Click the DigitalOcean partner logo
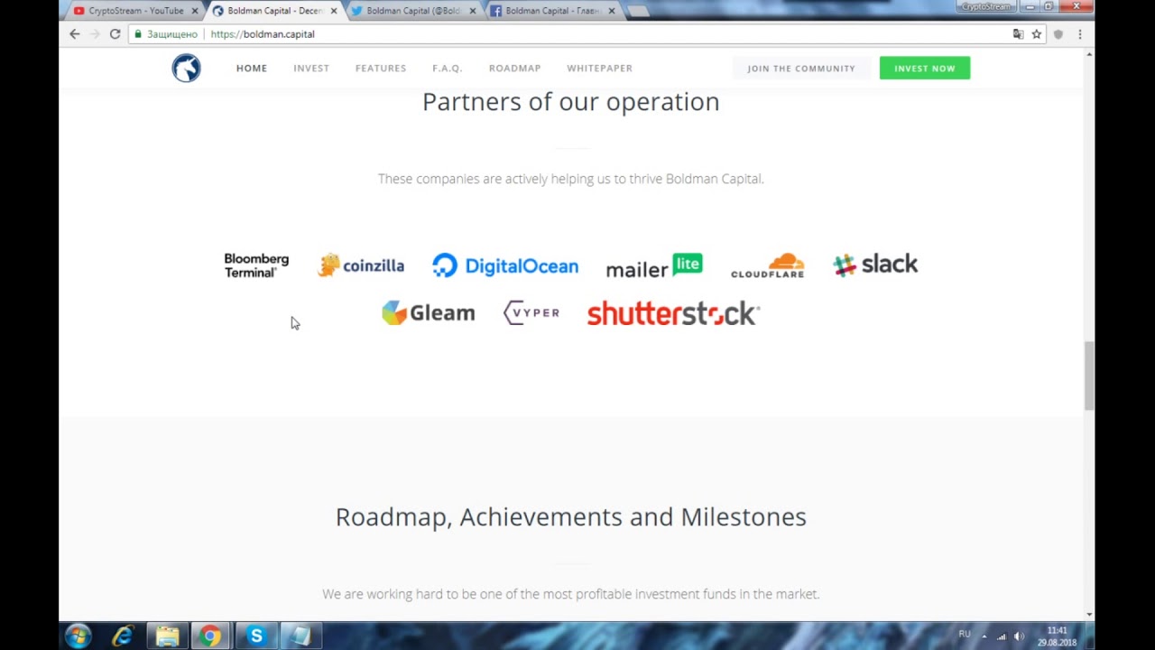This screenshot has width=1155, height=650. (x=505, y=265)
